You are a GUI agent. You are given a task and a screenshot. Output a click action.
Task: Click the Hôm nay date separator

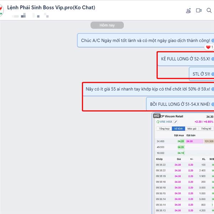click(x=107, y=25)
